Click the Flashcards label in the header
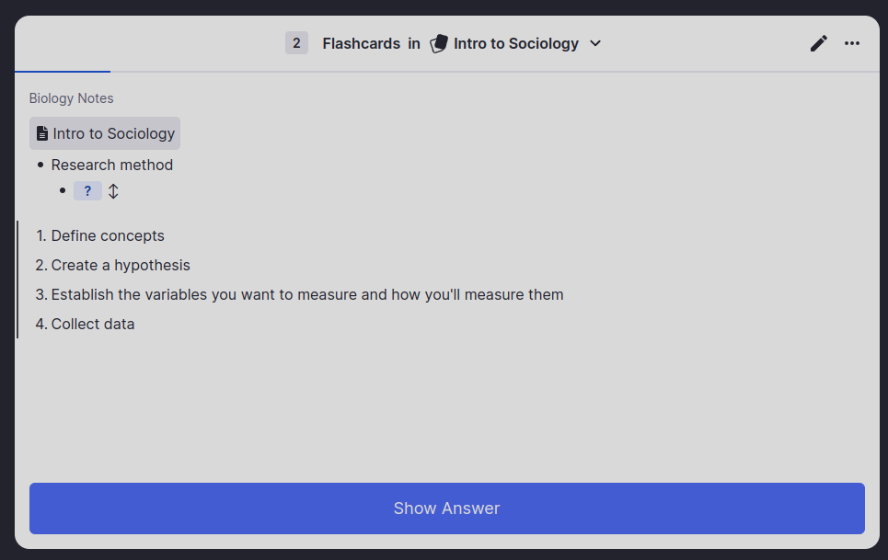Screen dimensions: 888x560 361,43
